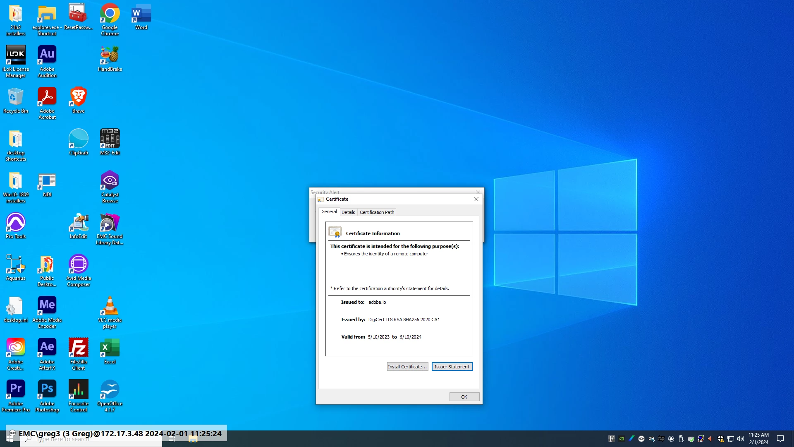794x447 pixels.
Task: Click the Avid Media Composer icon
Action: click(x=79, y=270)
